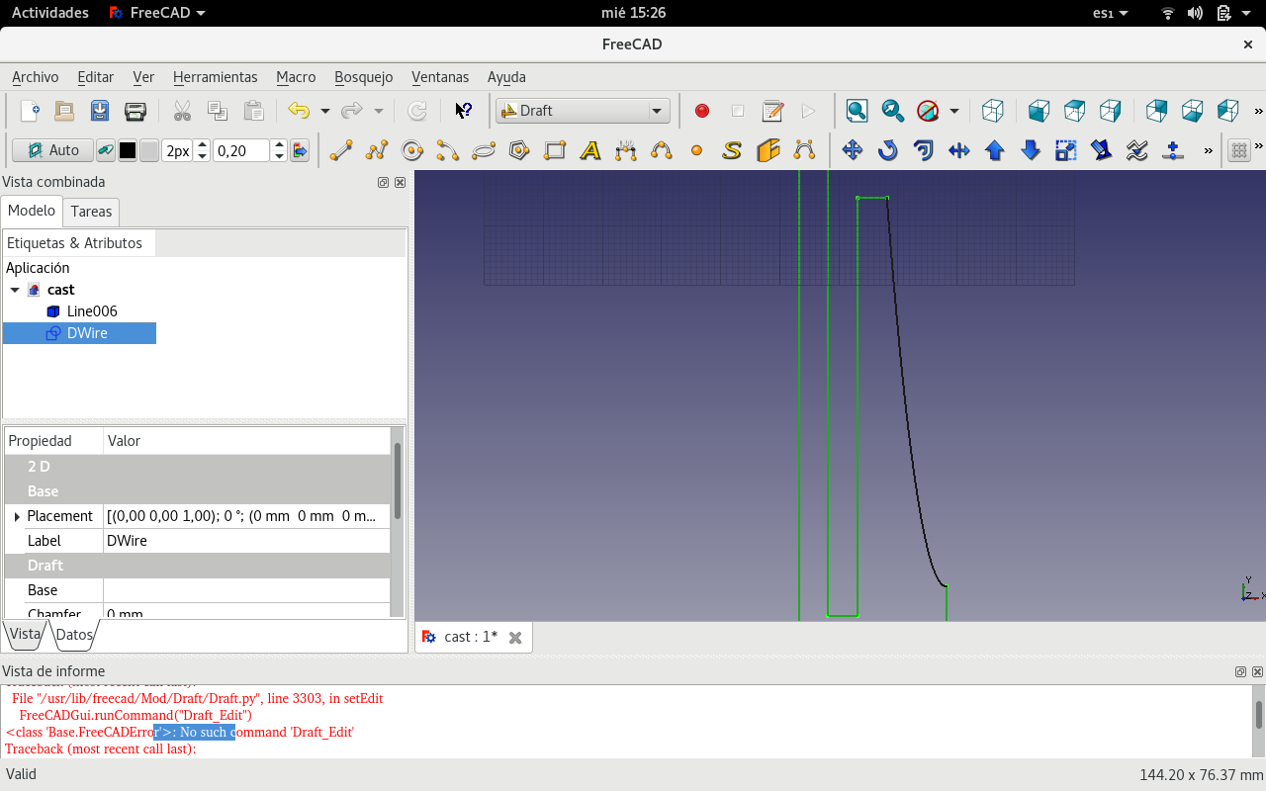The width and height of the screenshot is (1266, 791).
Task: Open the FreeCAD application menu in top bar
Action: coord(157,13)
